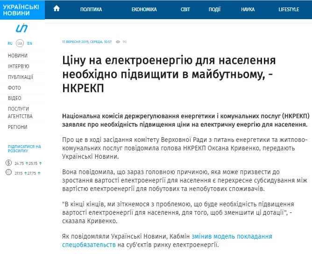Click euro rate value 27.75
The image size is (312, 254).
pyautogui.click(x=32, y=173)
